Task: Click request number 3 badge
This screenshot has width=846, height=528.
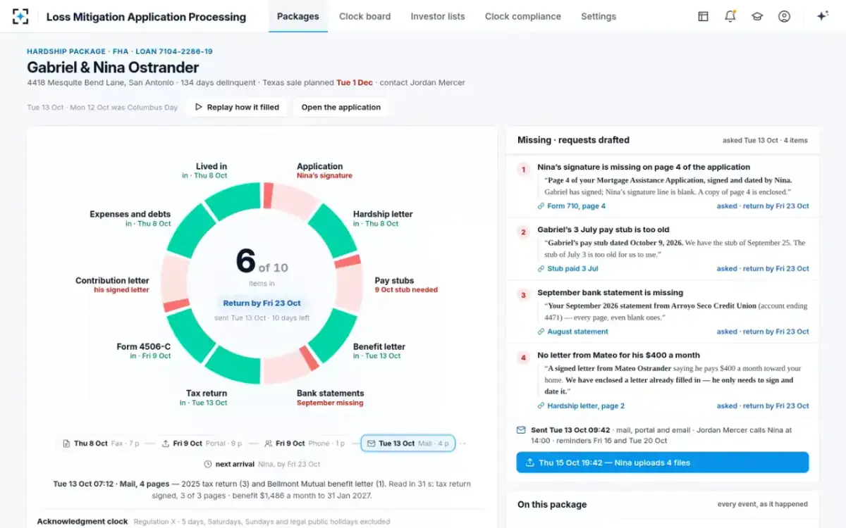Action: 523,295
